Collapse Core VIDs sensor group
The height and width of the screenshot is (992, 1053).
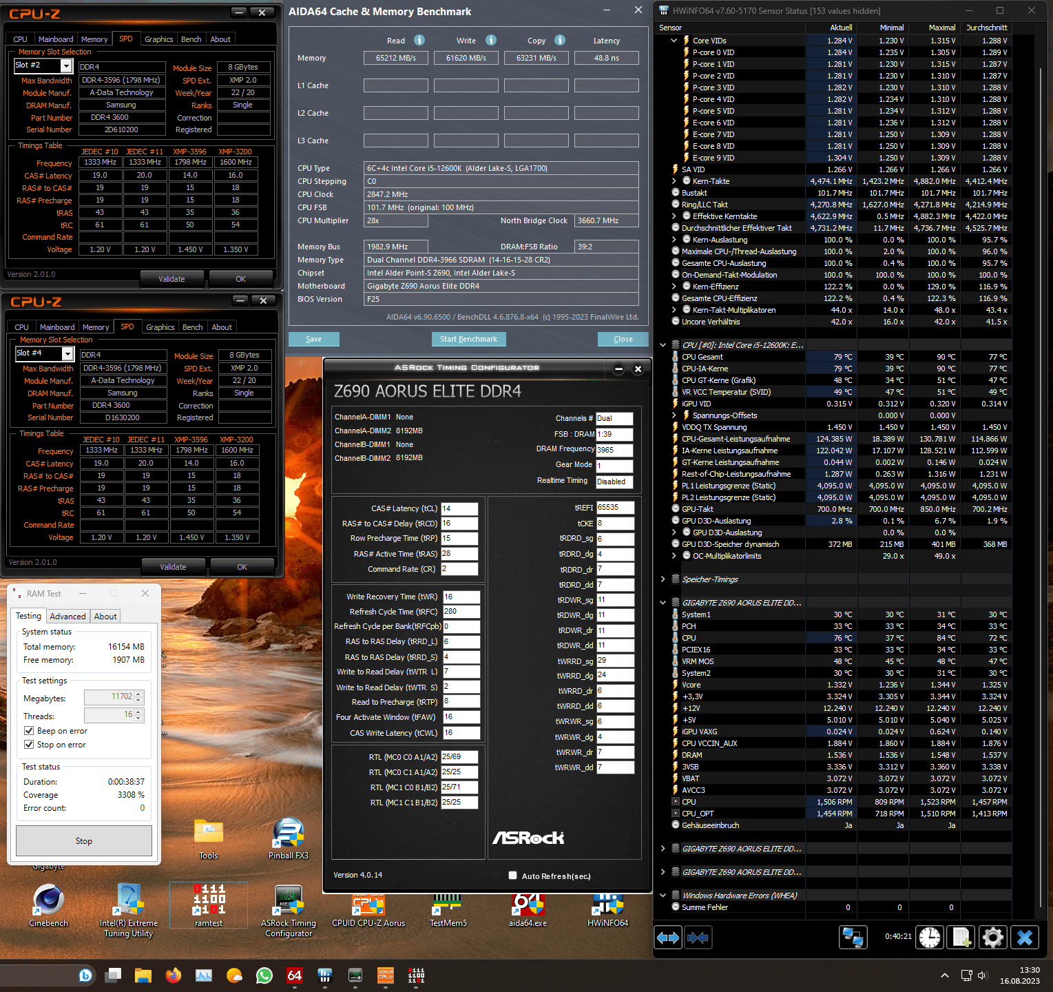(674, 41)
